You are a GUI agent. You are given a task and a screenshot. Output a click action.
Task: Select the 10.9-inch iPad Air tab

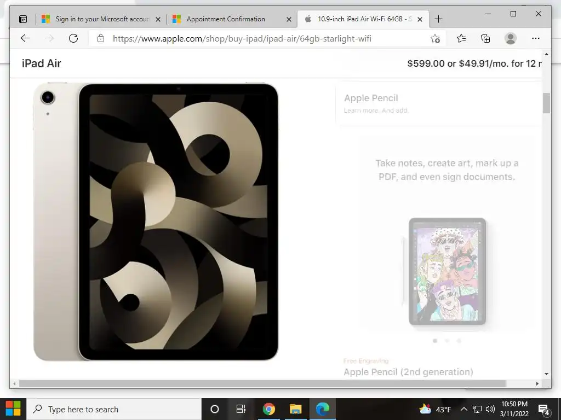363,19
